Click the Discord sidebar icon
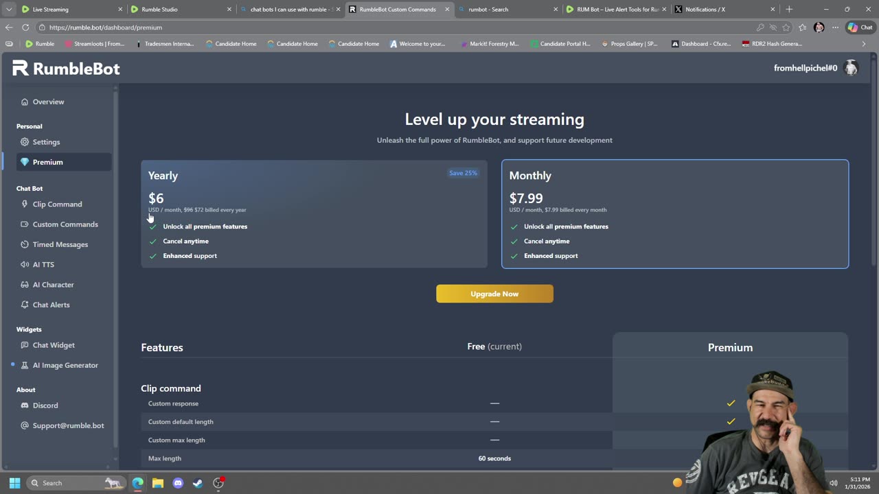Image resolution: width=879 pixels, height=494 pixels. pos(25,405)
